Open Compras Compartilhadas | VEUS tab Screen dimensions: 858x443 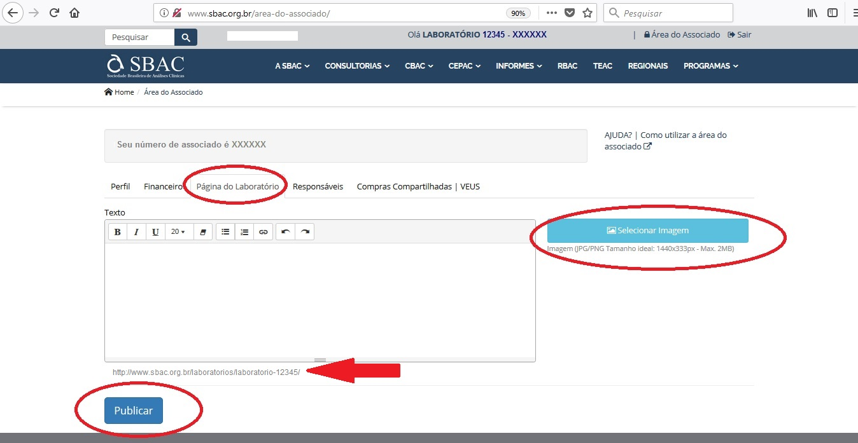click(418, 186)
